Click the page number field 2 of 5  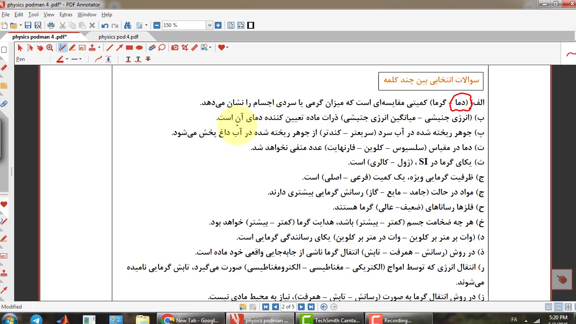click(x=288, y=307)
